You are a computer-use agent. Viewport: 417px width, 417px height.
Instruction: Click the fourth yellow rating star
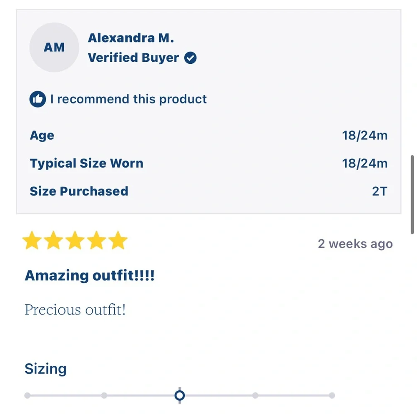[96, 240]
